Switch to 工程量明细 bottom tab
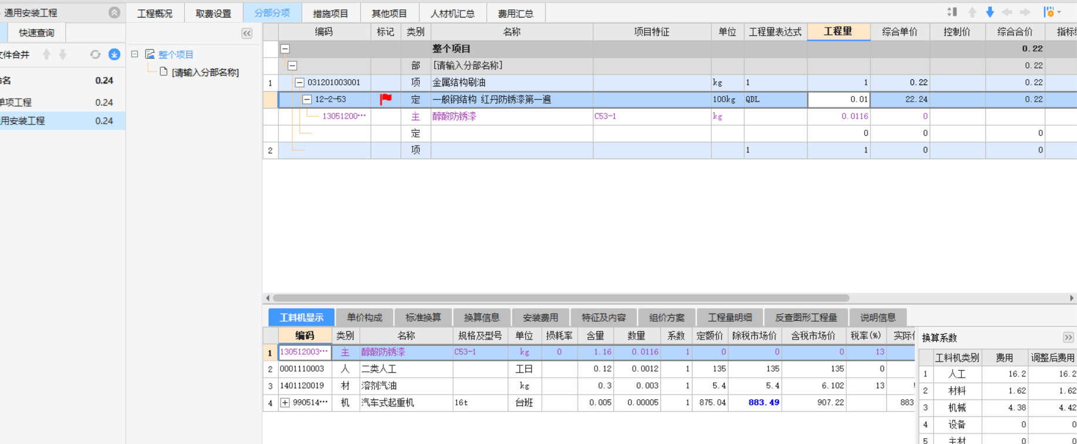The width and height of the screenshot is (1077, 444). [x=730, y=318]
